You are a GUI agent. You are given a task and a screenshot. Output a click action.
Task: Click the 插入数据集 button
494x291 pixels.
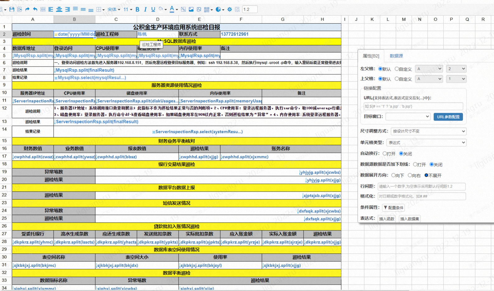[x=410, y=219]
